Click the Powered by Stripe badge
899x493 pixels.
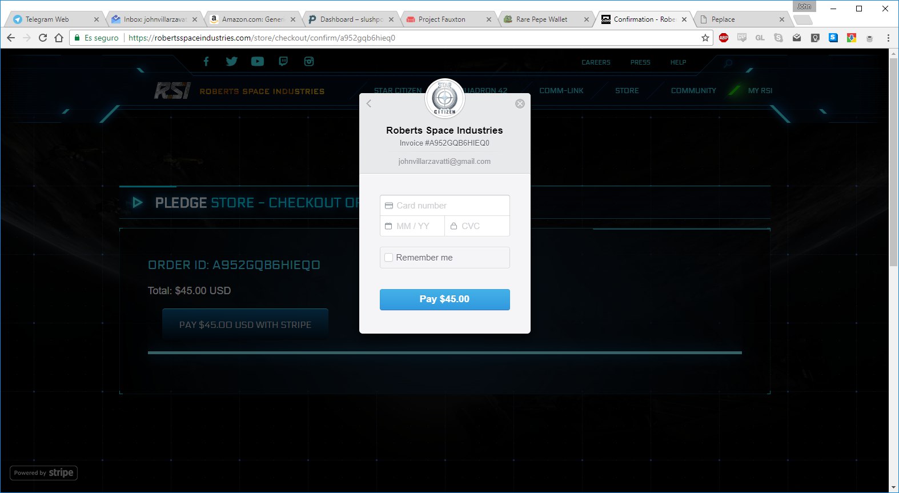[43, 473]
